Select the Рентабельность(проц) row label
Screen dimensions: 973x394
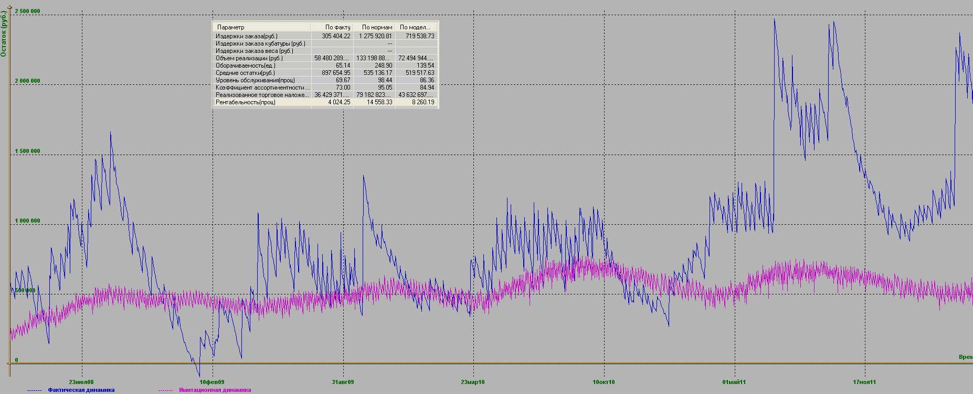(x=245, y=102)
